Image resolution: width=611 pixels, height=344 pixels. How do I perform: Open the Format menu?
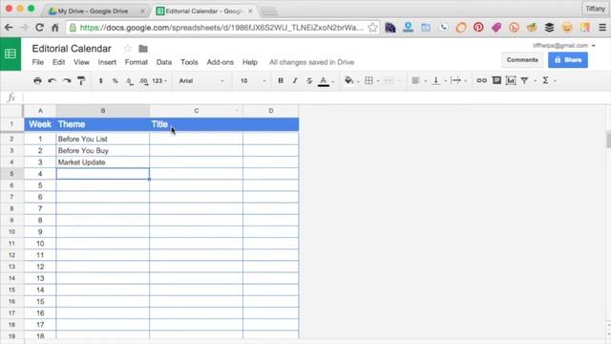click(136, 62)
